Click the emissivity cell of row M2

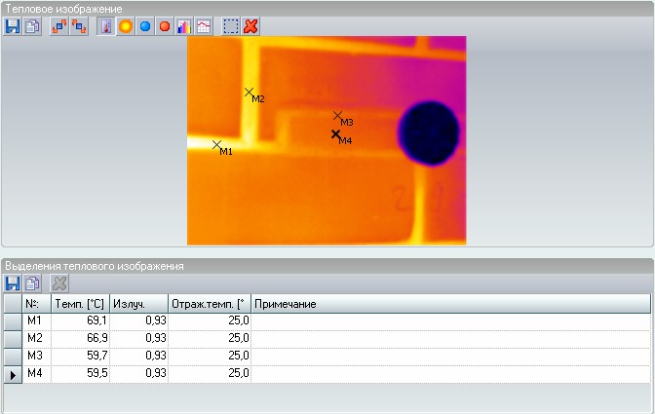pyautogui.click(x=138, y=338)
